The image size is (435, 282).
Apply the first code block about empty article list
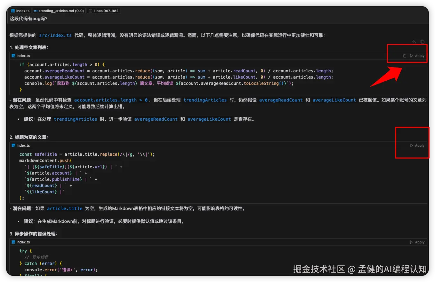click(x=417, y=56)
